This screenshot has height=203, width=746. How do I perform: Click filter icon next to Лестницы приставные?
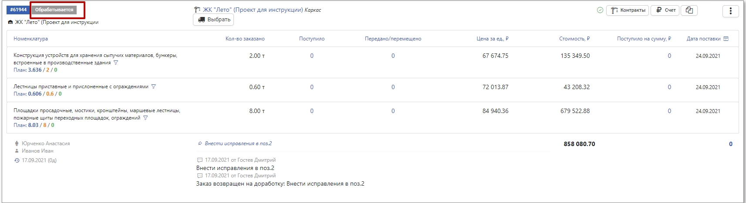click(x=153, y=87)
